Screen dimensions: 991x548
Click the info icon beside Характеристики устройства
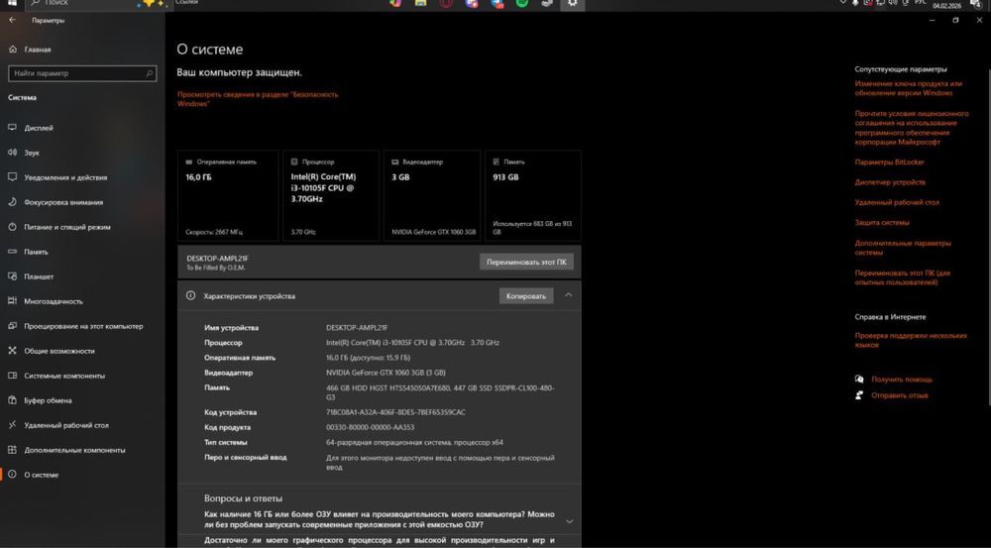tap(190, 296)
